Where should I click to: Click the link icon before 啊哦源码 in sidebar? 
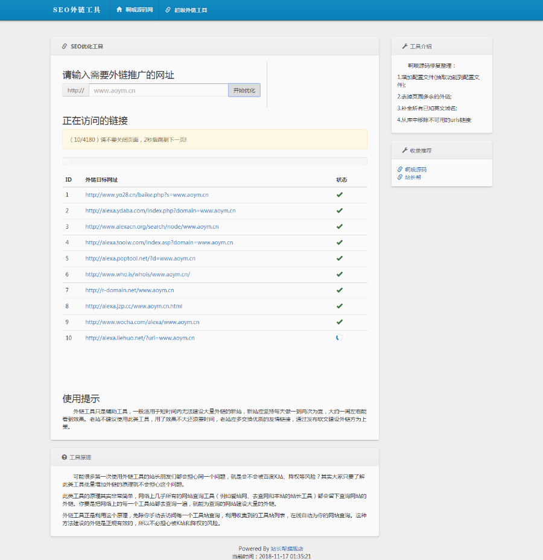pos(399,170)
